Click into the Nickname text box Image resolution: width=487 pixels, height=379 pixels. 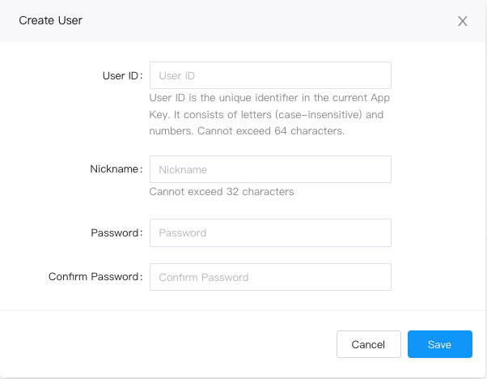(x=270, y=169)
